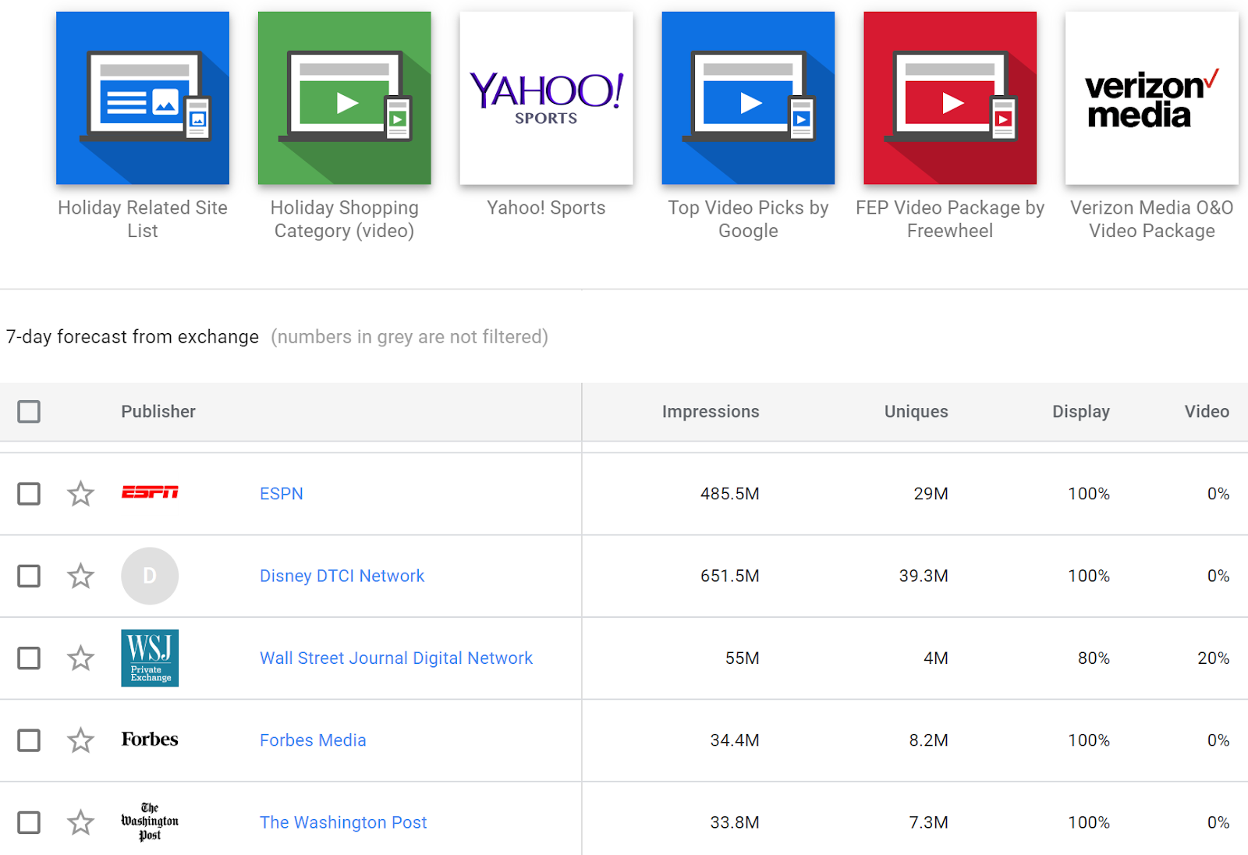Viewport: 1248px width, 855px height.
Task: Click Washington Post impressions 33.8M
Action: 735,822
